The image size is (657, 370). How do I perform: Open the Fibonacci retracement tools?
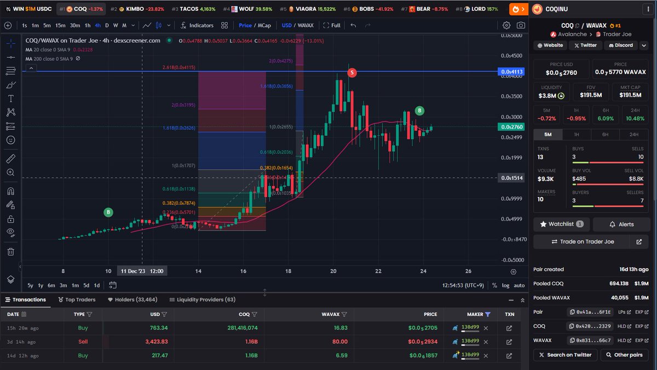coord(10,71)
